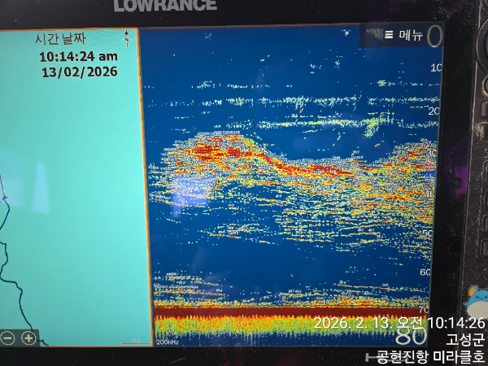Tap the red seabed band on sonar

pos(244,312)
